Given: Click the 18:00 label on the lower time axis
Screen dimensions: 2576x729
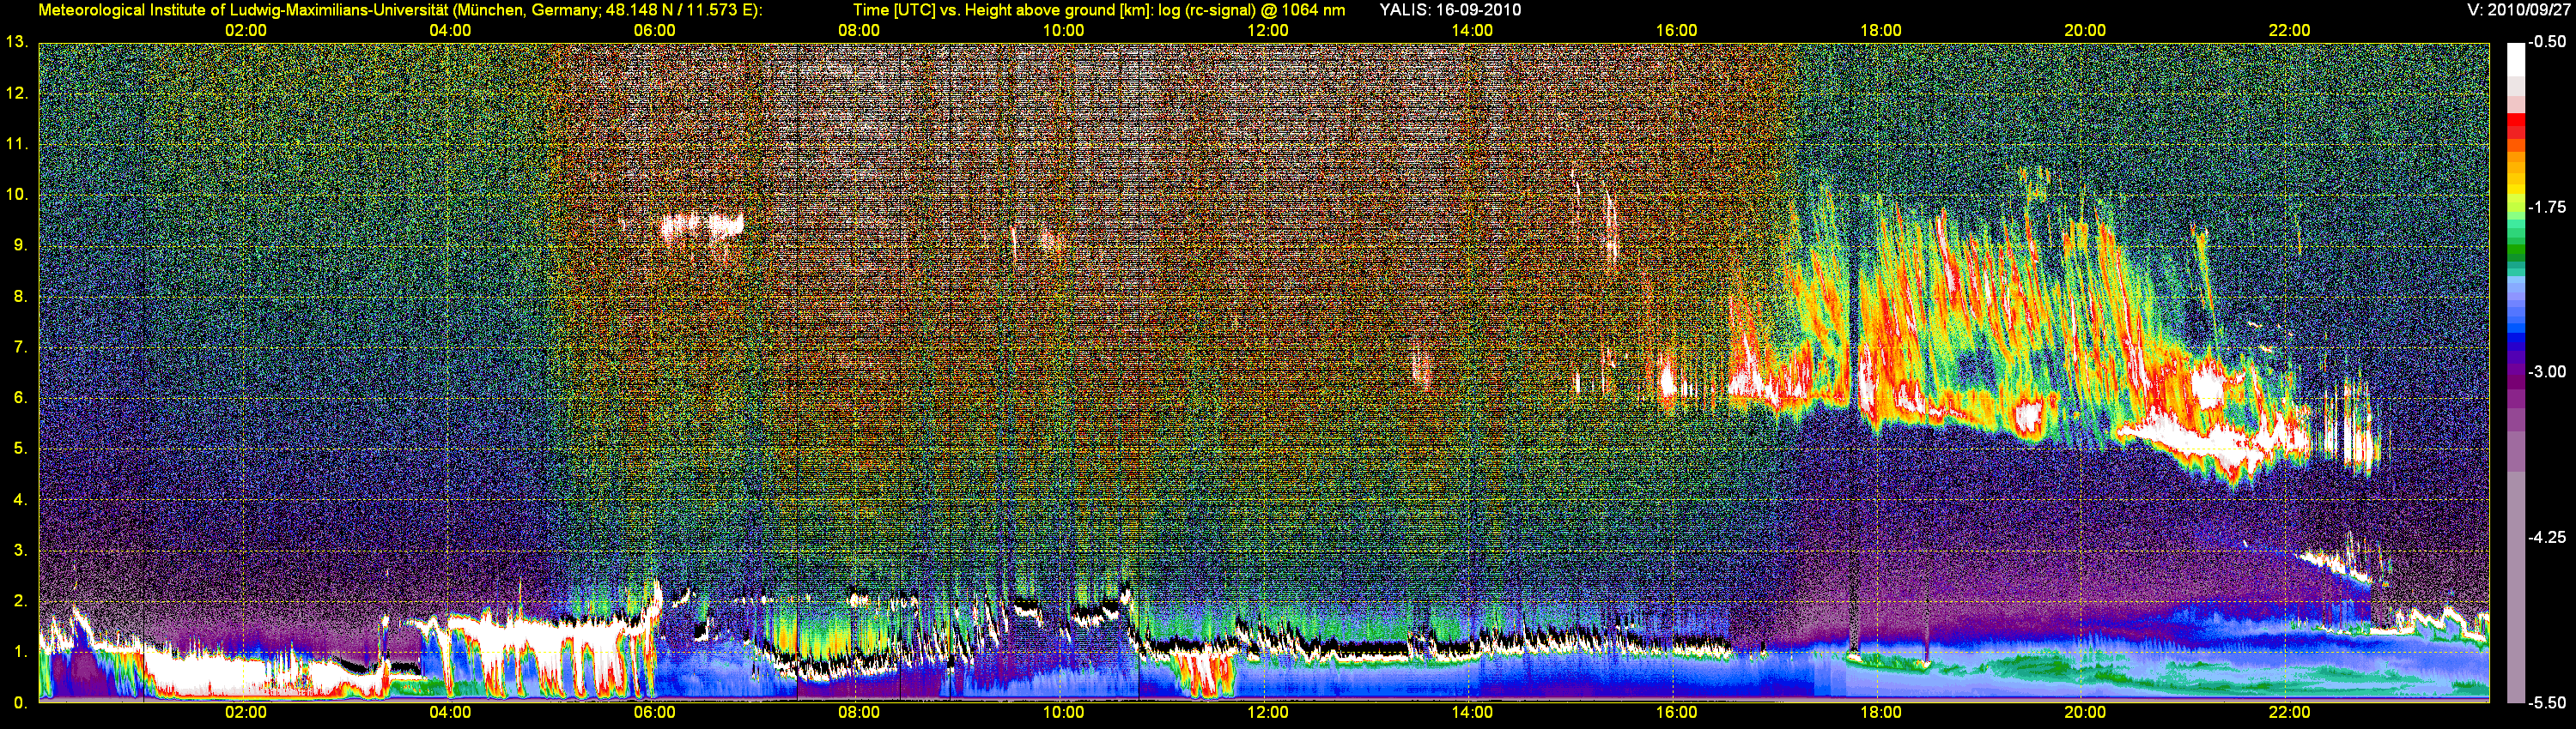Looking at the screenshot, I should coord(1880,713).
